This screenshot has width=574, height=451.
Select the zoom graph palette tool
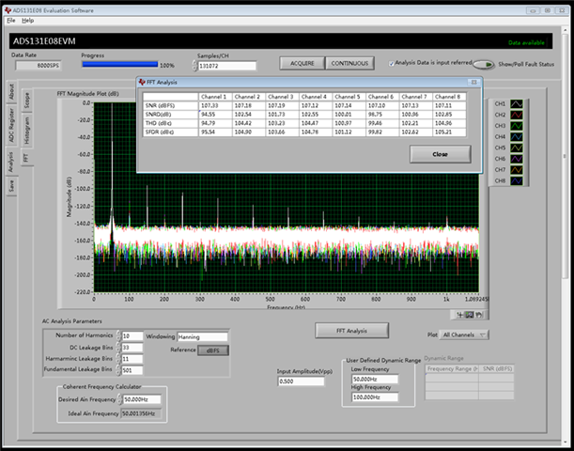pyautogui.click(x=470, y=315)
